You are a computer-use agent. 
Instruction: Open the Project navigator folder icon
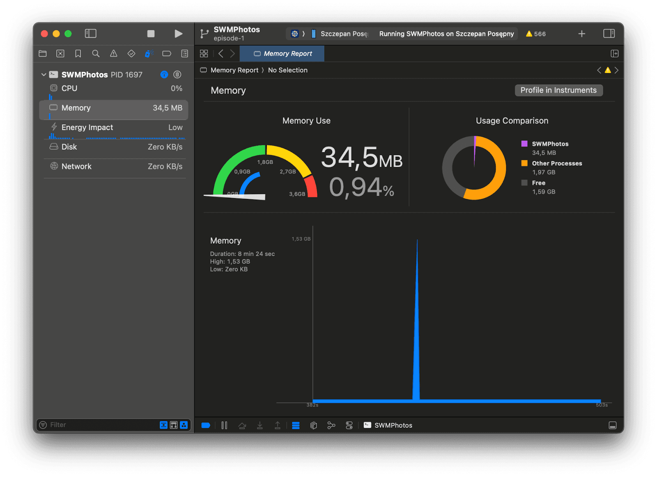coord(43,54)
